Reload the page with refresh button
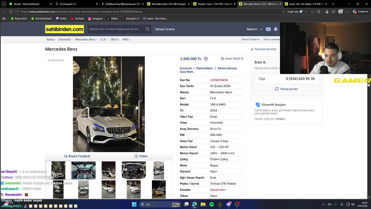This screenshot has width=371, height=209. click(11, 12)
